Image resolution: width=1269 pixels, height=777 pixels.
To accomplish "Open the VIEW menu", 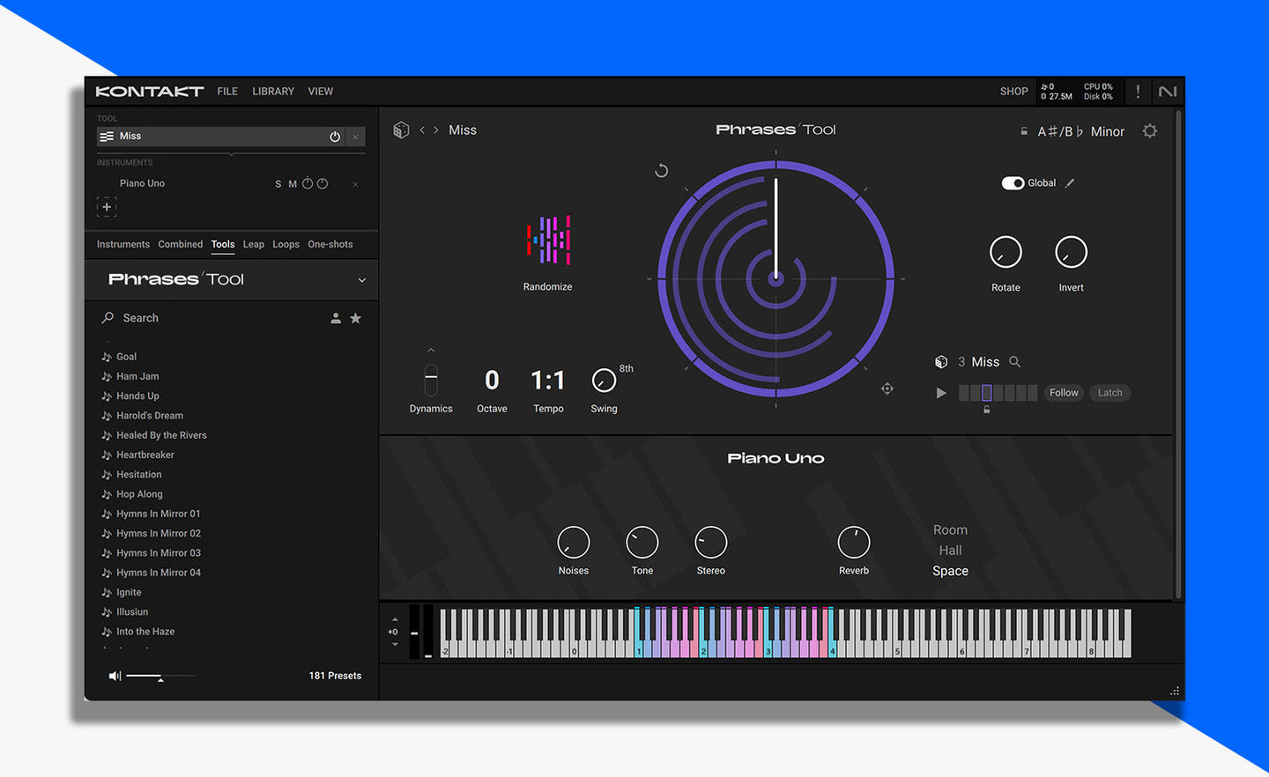I will 321,92.
